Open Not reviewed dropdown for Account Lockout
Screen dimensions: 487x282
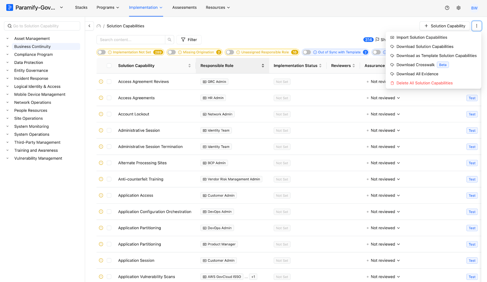point(385,114)
